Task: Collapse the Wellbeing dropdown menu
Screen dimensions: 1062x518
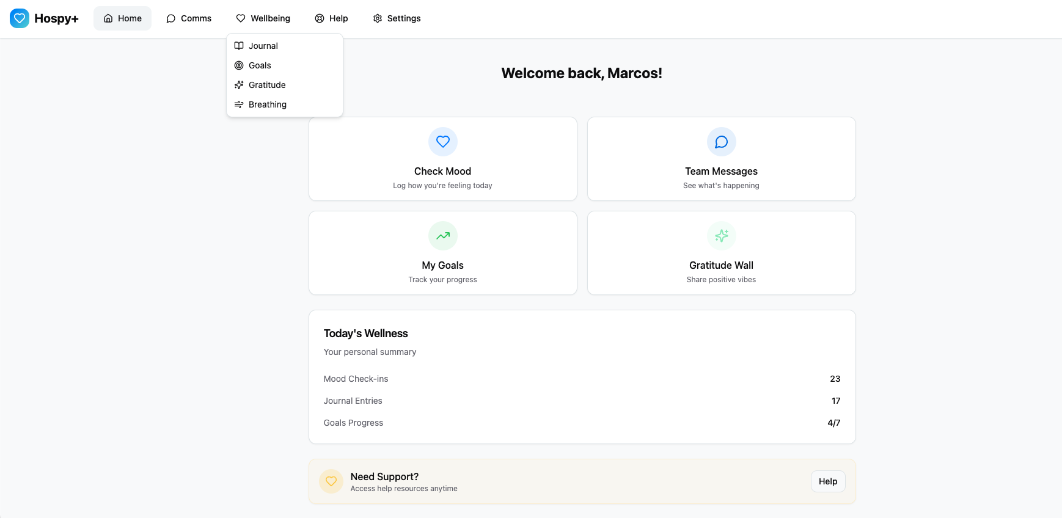Action: pyautogui.click(x=263, y=18)
